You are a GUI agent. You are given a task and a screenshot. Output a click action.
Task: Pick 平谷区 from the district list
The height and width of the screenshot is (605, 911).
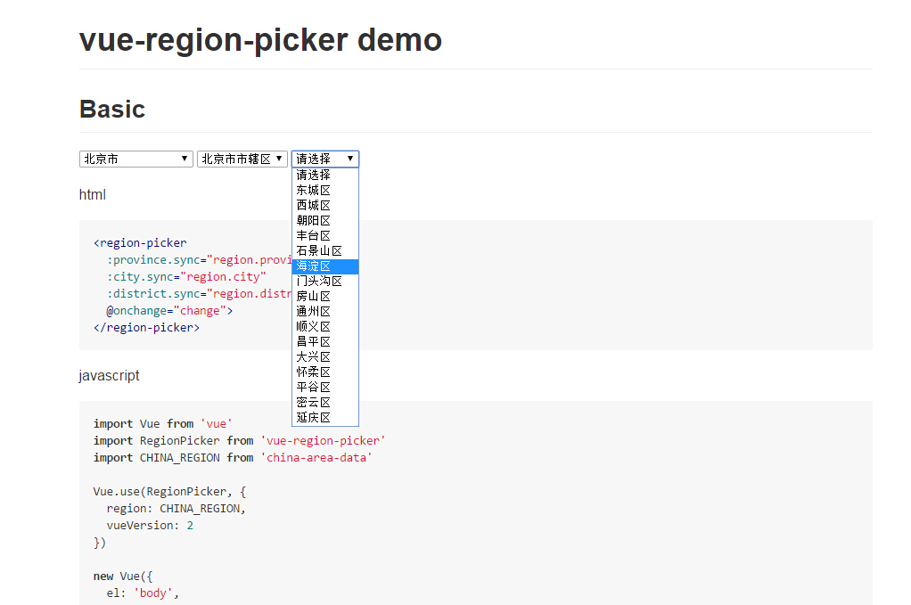click(324, 387)
